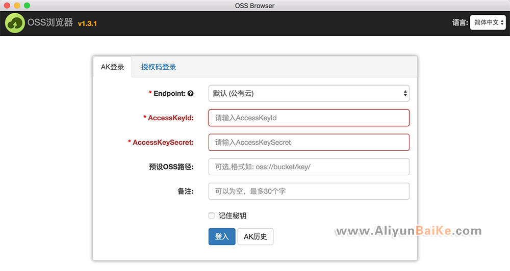Screen dimensions: 510x271
Task: Click the 语言 label in header
Action: click(460, 22)
